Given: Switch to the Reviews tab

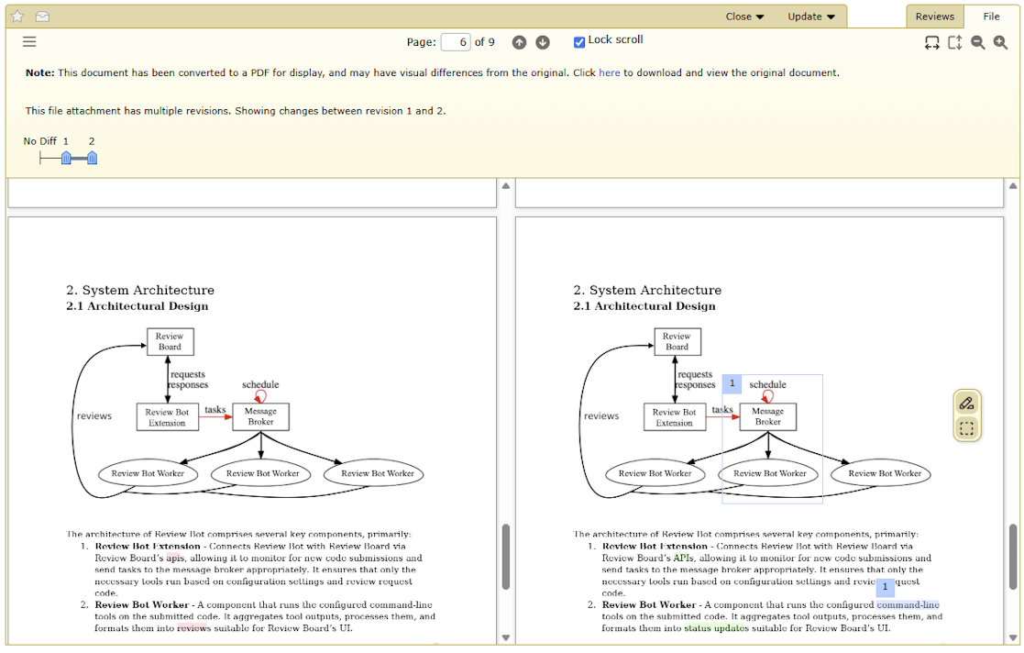Looking at the screenshot, I should coord(934,17).
